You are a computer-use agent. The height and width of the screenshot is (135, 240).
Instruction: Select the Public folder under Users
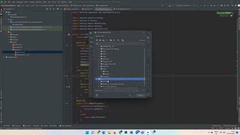(106, 74)
